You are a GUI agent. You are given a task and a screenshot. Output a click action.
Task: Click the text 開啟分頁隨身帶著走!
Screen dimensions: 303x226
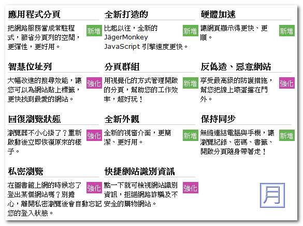coord(234,151)
